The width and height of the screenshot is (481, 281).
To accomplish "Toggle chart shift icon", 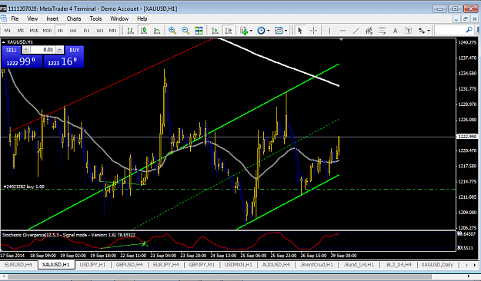I will coord(229,31).
